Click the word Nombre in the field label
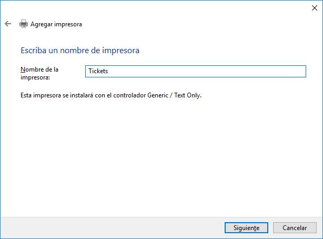Screen dimensions: 323x239 [x=31, y=69]
